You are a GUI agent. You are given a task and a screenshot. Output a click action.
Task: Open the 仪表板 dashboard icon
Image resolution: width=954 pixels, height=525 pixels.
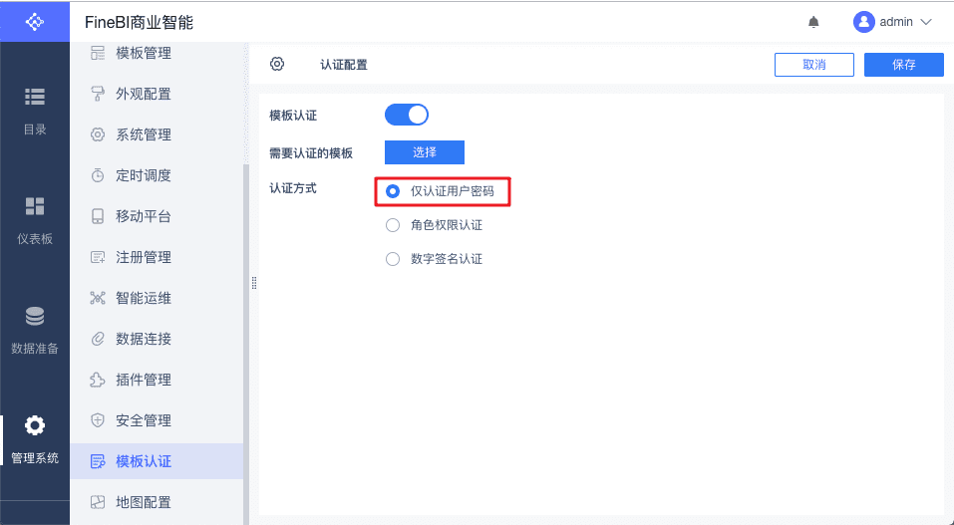coord(35,206)
